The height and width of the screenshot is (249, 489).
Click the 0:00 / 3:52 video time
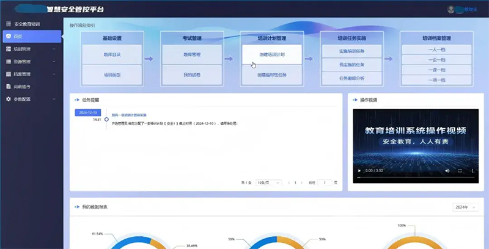click(374, 170)
